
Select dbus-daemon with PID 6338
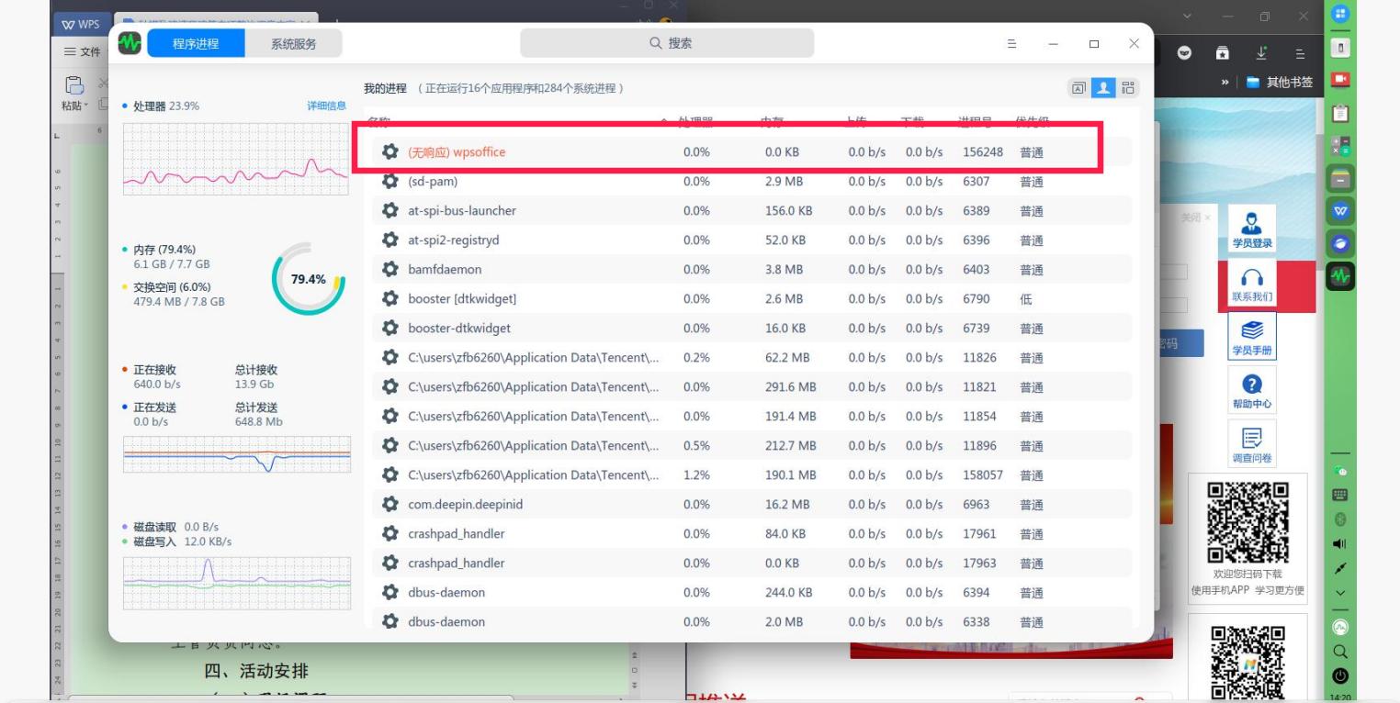(x=752, y=621)
